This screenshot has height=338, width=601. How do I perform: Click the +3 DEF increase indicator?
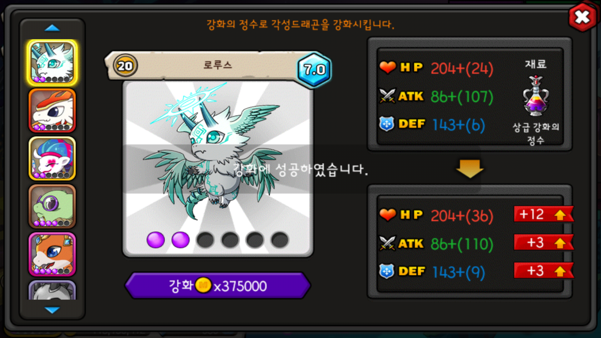tap(544, 271)
